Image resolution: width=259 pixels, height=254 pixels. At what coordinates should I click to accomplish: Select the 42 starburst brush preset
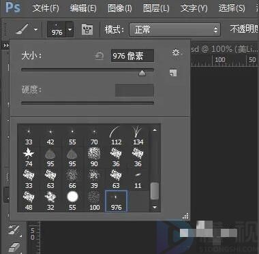(x=50, y=136)
